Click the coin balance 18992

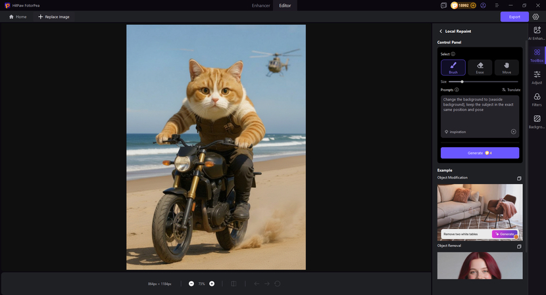pos(463,5)
